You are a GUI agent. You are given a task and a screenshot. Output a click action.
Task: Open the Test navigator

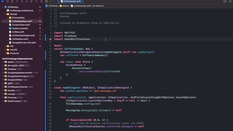click(x=27, y=1)
